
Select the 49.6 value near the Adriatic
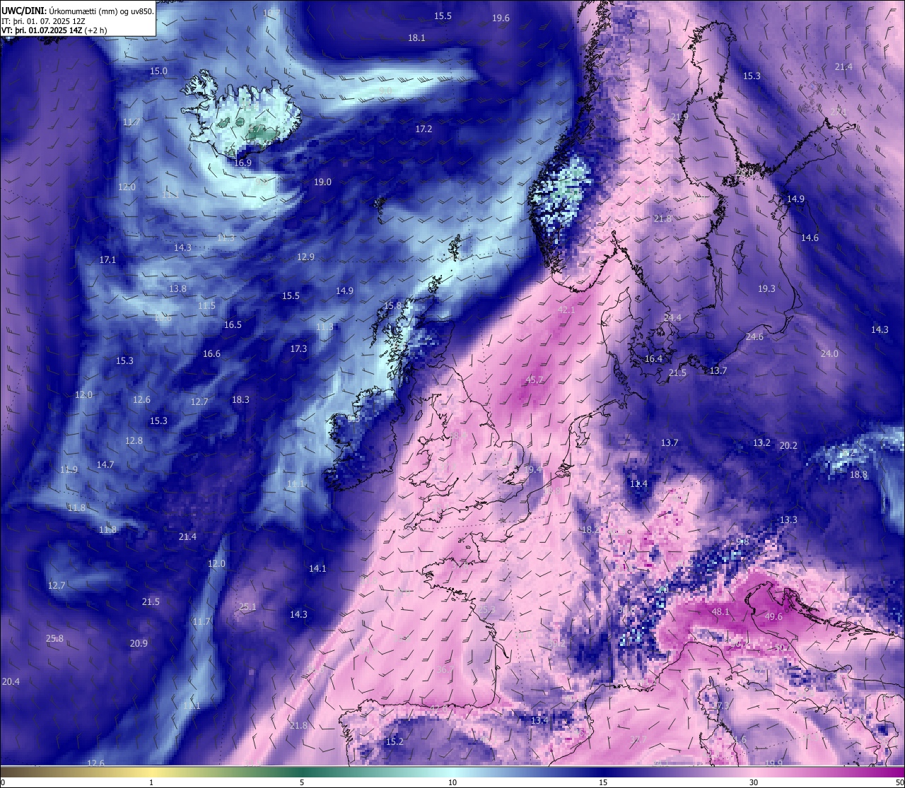[x=773, y=617]
